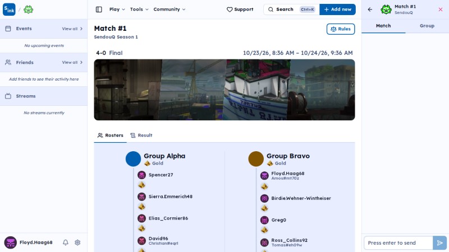Click Floyd.Haag68 avatar in sidebar footer
This screenshot has height=252, width=449.
click(10, 242)
